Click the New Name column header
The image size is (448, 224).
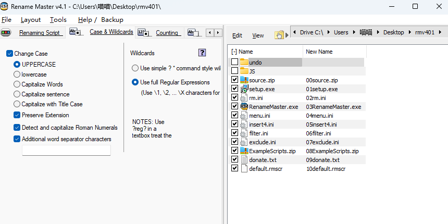[x=319, y=52]
